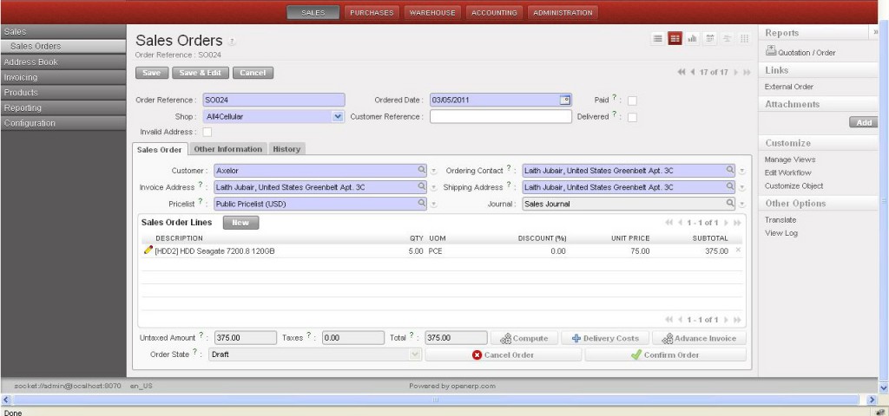
Task: Click the Delivery Costs button
Action: pyautogui.click(x=605, y=338)
